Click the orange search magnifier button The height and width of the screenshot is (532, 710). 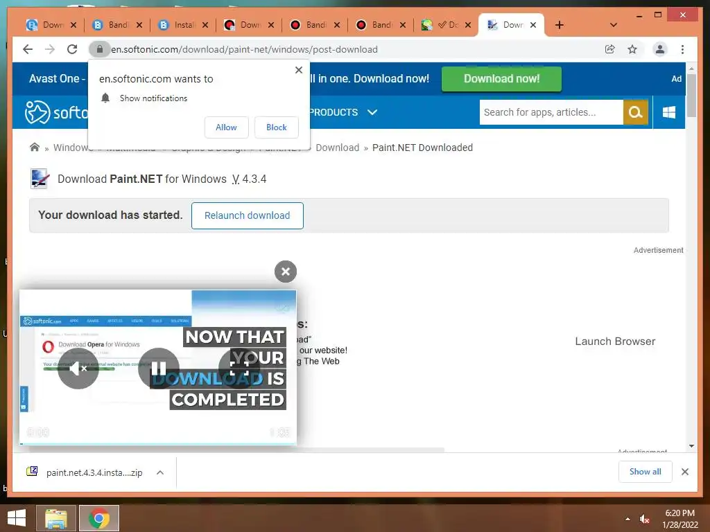(x=636, y=112)
